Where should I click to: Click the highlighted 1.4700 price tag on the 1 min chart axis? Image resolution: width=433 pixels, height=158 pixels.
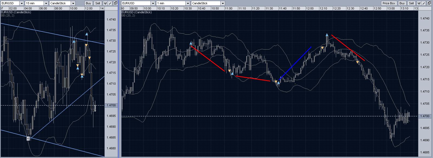pyautogui.click(x=425, y=116)
